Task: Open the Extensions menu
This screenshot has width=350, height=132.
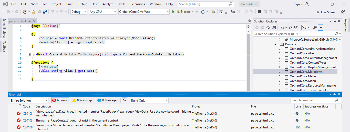Action: coord(138,4)
